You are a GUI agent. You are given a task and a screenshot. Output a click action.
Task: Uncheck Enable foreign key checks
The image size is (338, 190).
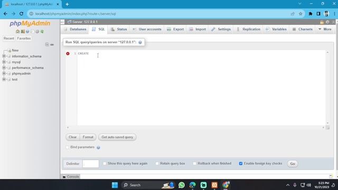(241, 164)
